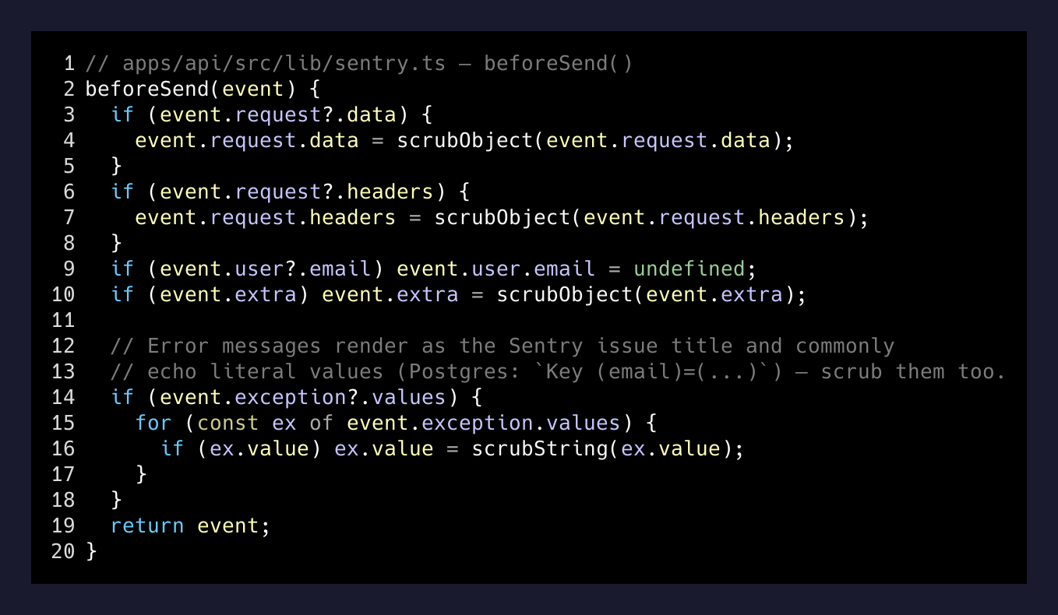Click 'scrubObject(event.extra)' on line 10
Viewport: 1058px width, 615px height.
(x=646, y=294)
